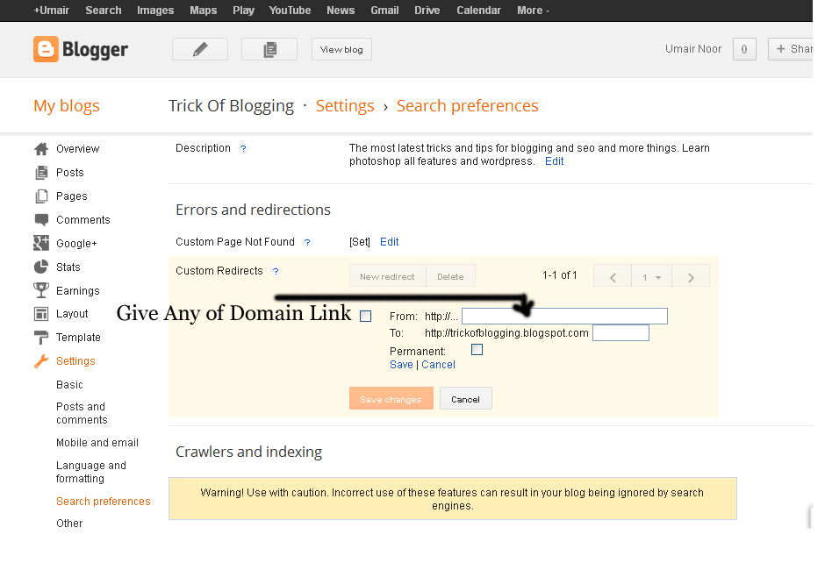This screenshot has height=570, width=825.
Task: Go to previous page of redirects
Action: click(x=613, y=276)
